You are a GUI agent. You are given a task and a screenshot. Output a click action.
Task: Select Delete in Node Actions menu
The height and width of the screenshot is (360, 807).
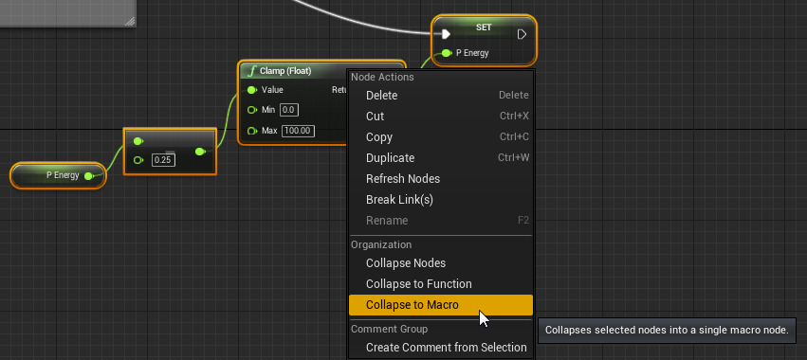click(x=441, y=95)
